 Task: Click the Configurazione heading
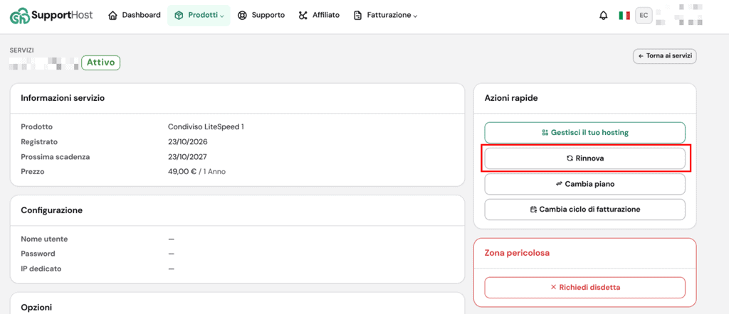click(x=51, y=210)
